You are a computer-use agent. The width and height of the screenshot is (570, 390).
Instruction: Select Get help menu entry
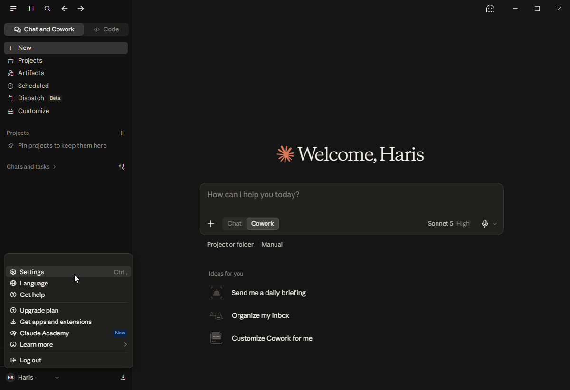68,295
